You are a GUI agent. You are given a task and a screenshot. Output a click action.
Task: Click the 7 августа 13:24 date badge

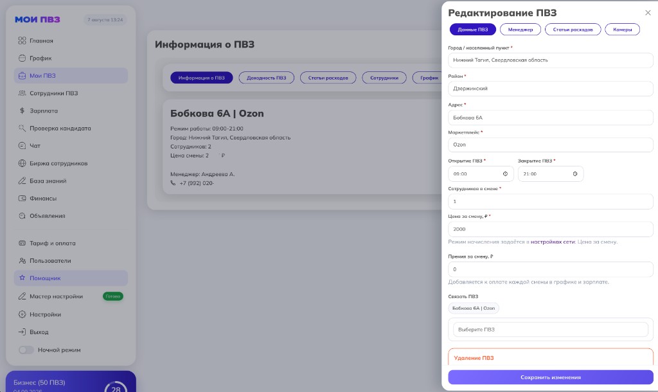[105, 20]
